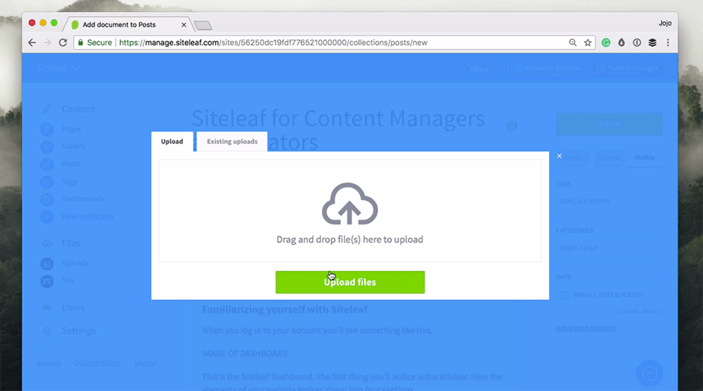Click the browser back arrow

click(x=32, y=43)
